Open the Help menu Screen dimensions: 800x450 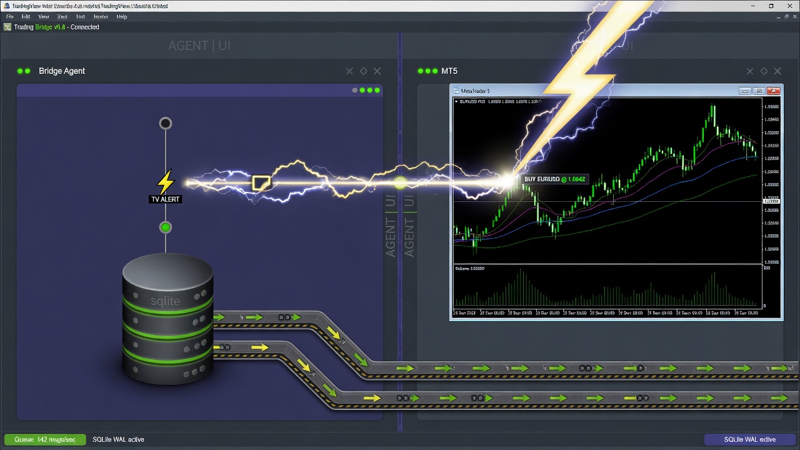122,17
